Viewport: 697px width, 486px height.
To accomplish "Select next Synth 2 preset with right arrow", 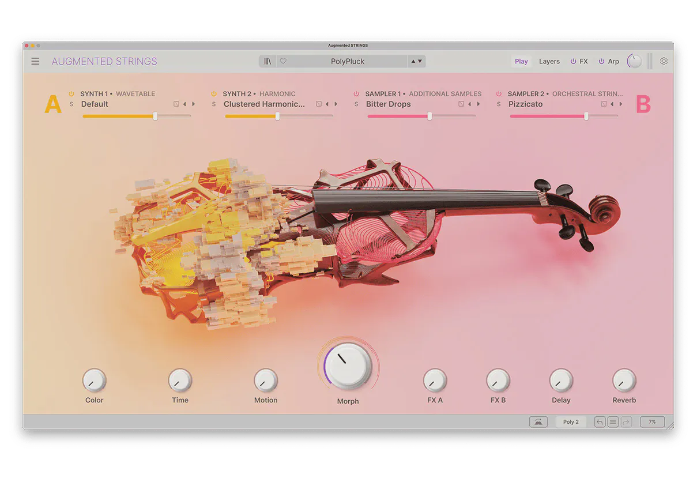I will (336, 104).
